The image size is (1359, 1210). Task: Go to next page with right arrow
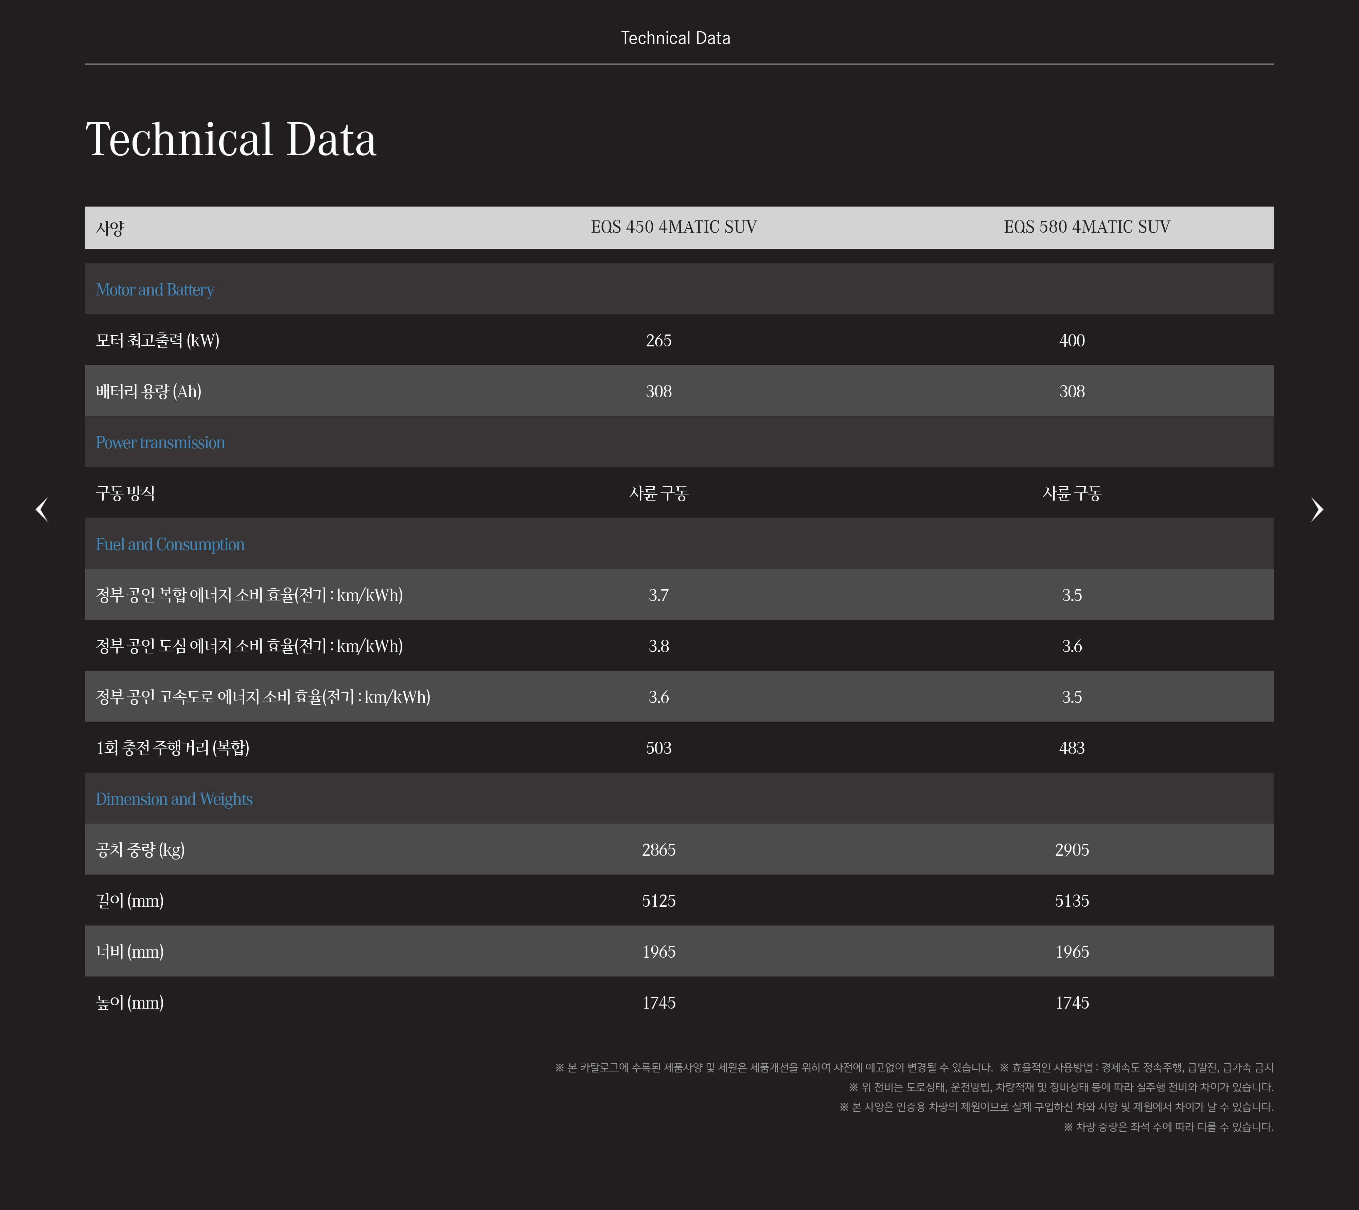1317,509
